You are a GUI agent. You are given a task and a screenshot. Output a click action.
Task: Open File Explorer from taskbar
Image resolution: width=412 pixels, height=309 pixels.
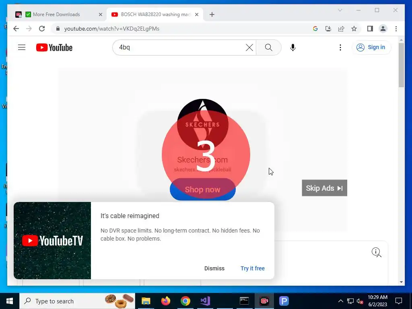[x=146, y=301]
